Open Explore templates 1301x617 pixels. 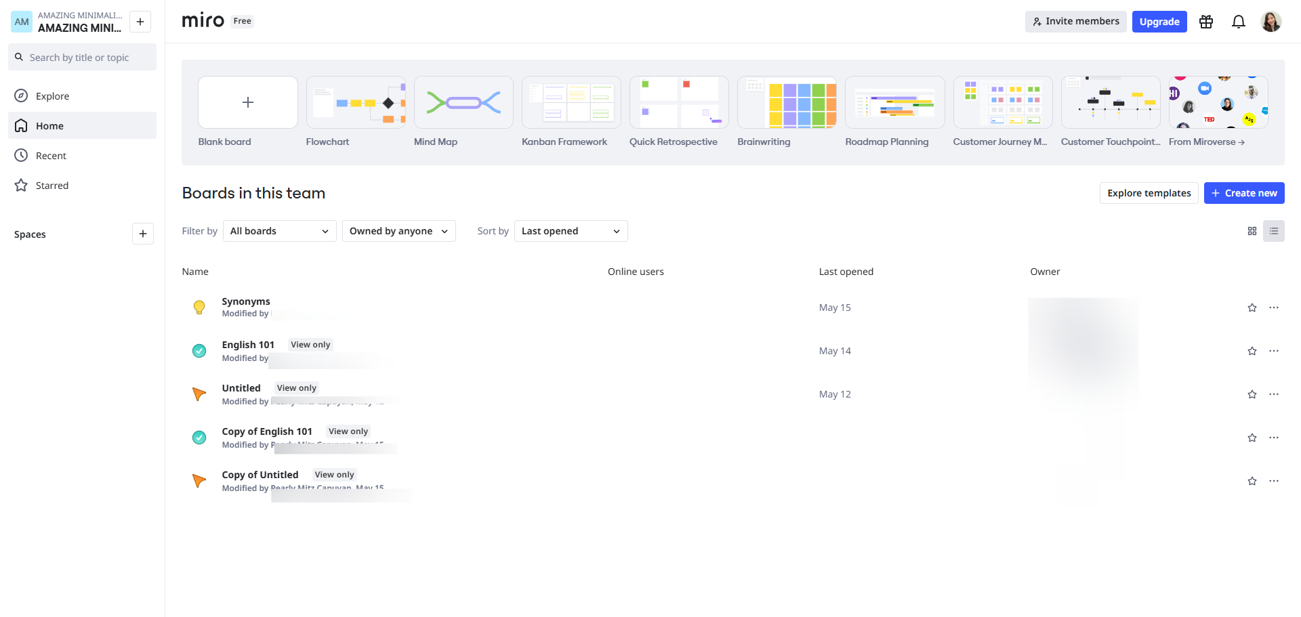coord(1149,193)
